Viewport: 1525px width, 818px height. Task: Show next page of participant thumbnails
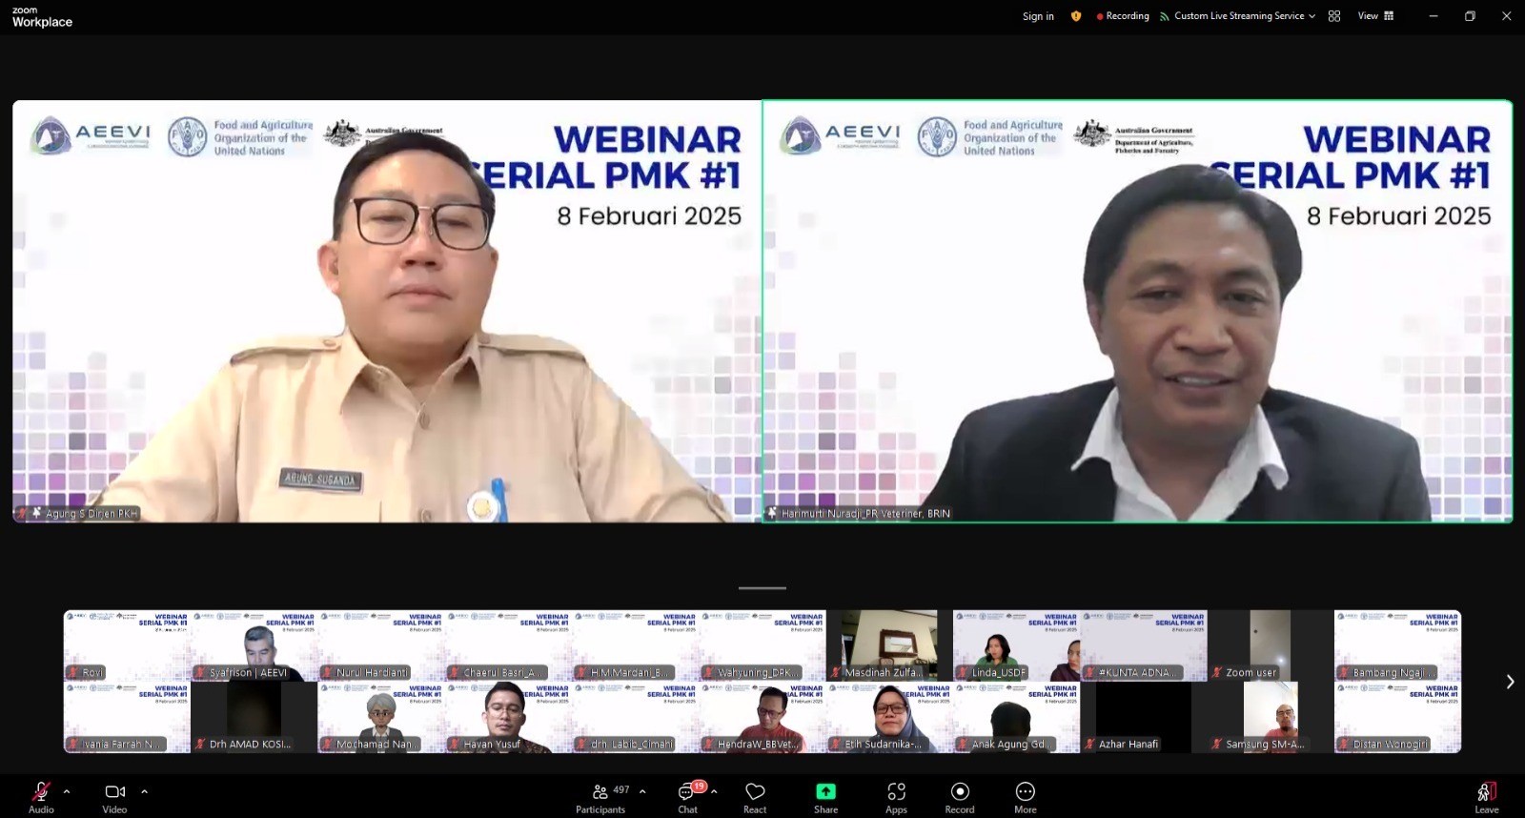tap(1509, 682)
